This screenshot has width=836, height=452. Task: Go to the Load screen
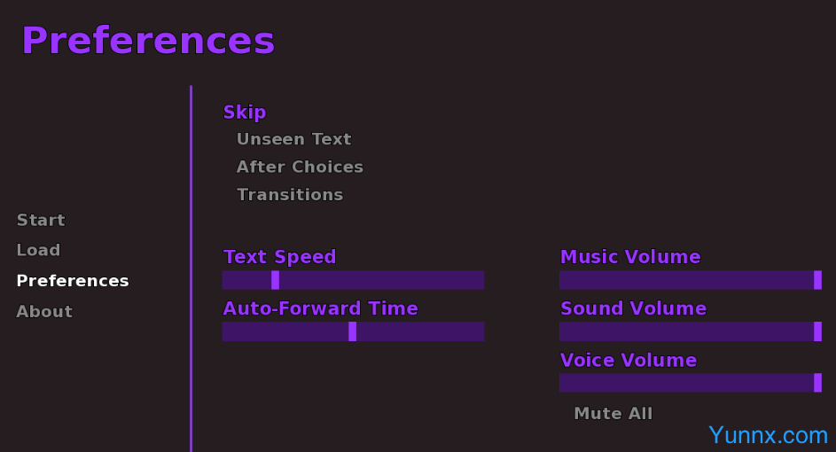(38, 250)
